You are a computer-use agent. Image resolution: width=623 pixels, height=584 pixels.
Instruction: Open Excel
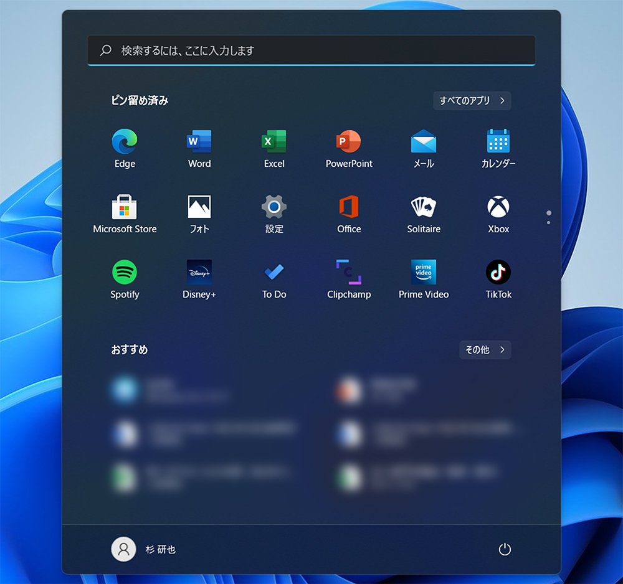pyautogui.click(x=274, y=149)
